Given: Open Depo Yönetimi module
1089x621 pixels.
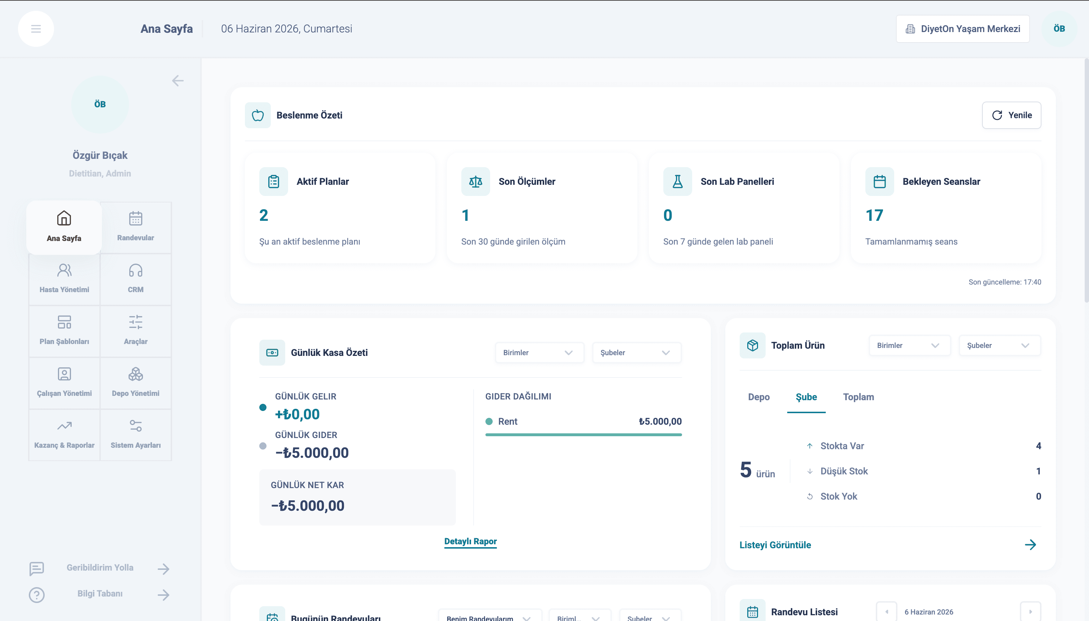Looking at the screenshot, I should [x=136, y=383].
